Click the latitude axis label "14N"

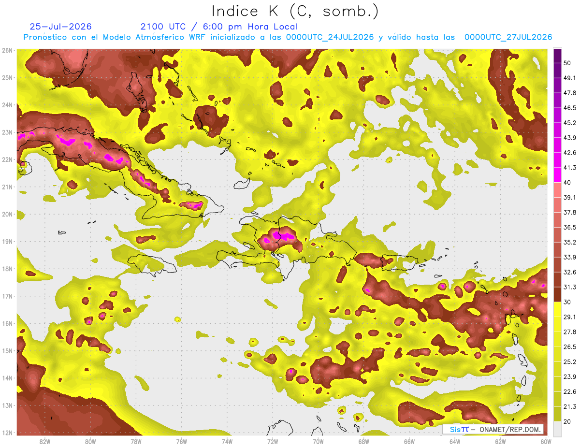[x=7, y=378]
